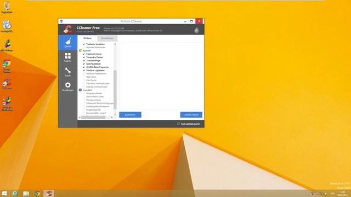Uncheck CHKDSK-Dateifragmente
Screen dimensions: 351x197
point(84,67)
